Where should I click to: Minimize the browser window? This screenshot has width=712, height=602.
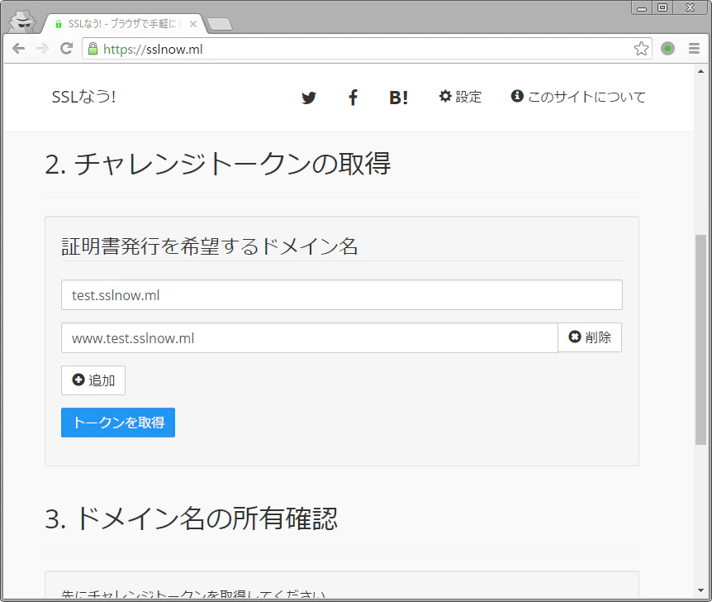point(642,7)
